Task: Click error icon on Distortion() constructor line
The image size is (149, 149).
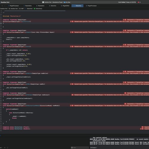Action: pos(72,21)
